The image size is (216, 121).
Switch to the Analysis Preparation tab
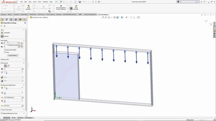(x=90, y=14)
